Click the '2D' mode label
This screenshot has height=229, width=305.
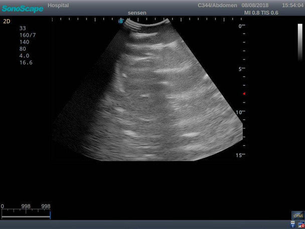(7, 22)
